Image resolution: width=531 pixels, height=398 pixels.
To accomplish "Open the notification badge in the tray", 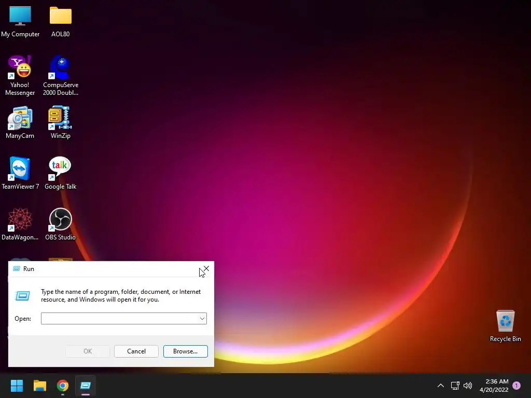I will pos(516,386).
